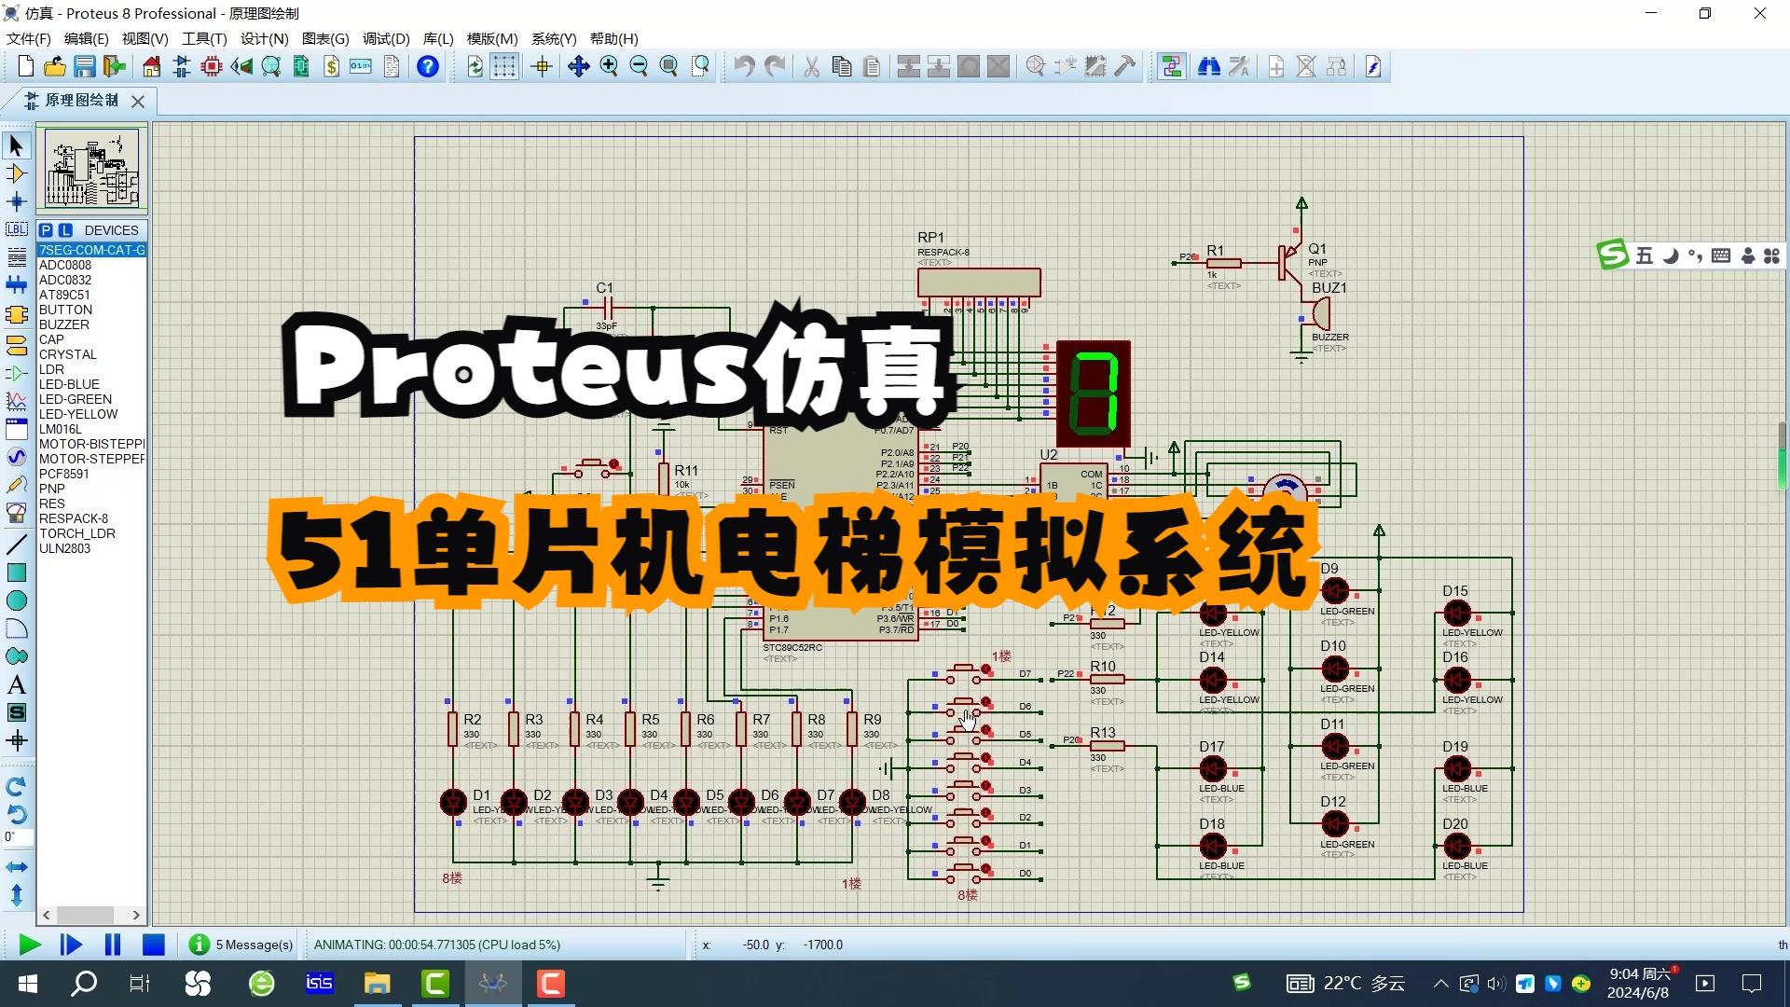
Task: Activate the Property Assignment Tool
Action: tap(1240, 66)
